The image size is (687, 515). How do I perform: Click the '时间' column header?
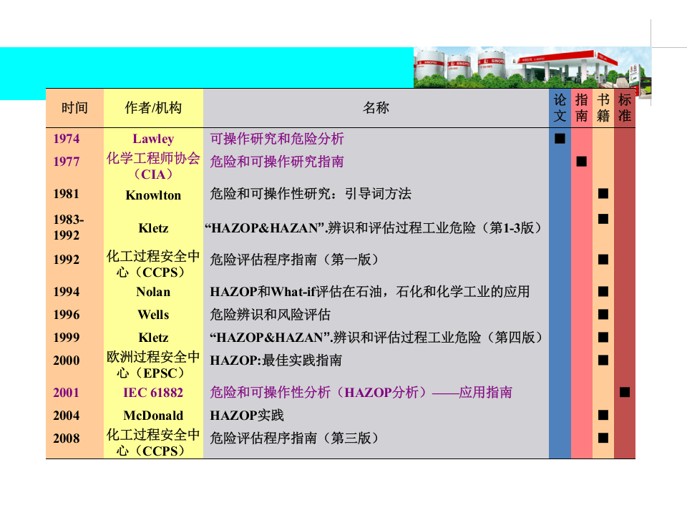coord(74,108)
